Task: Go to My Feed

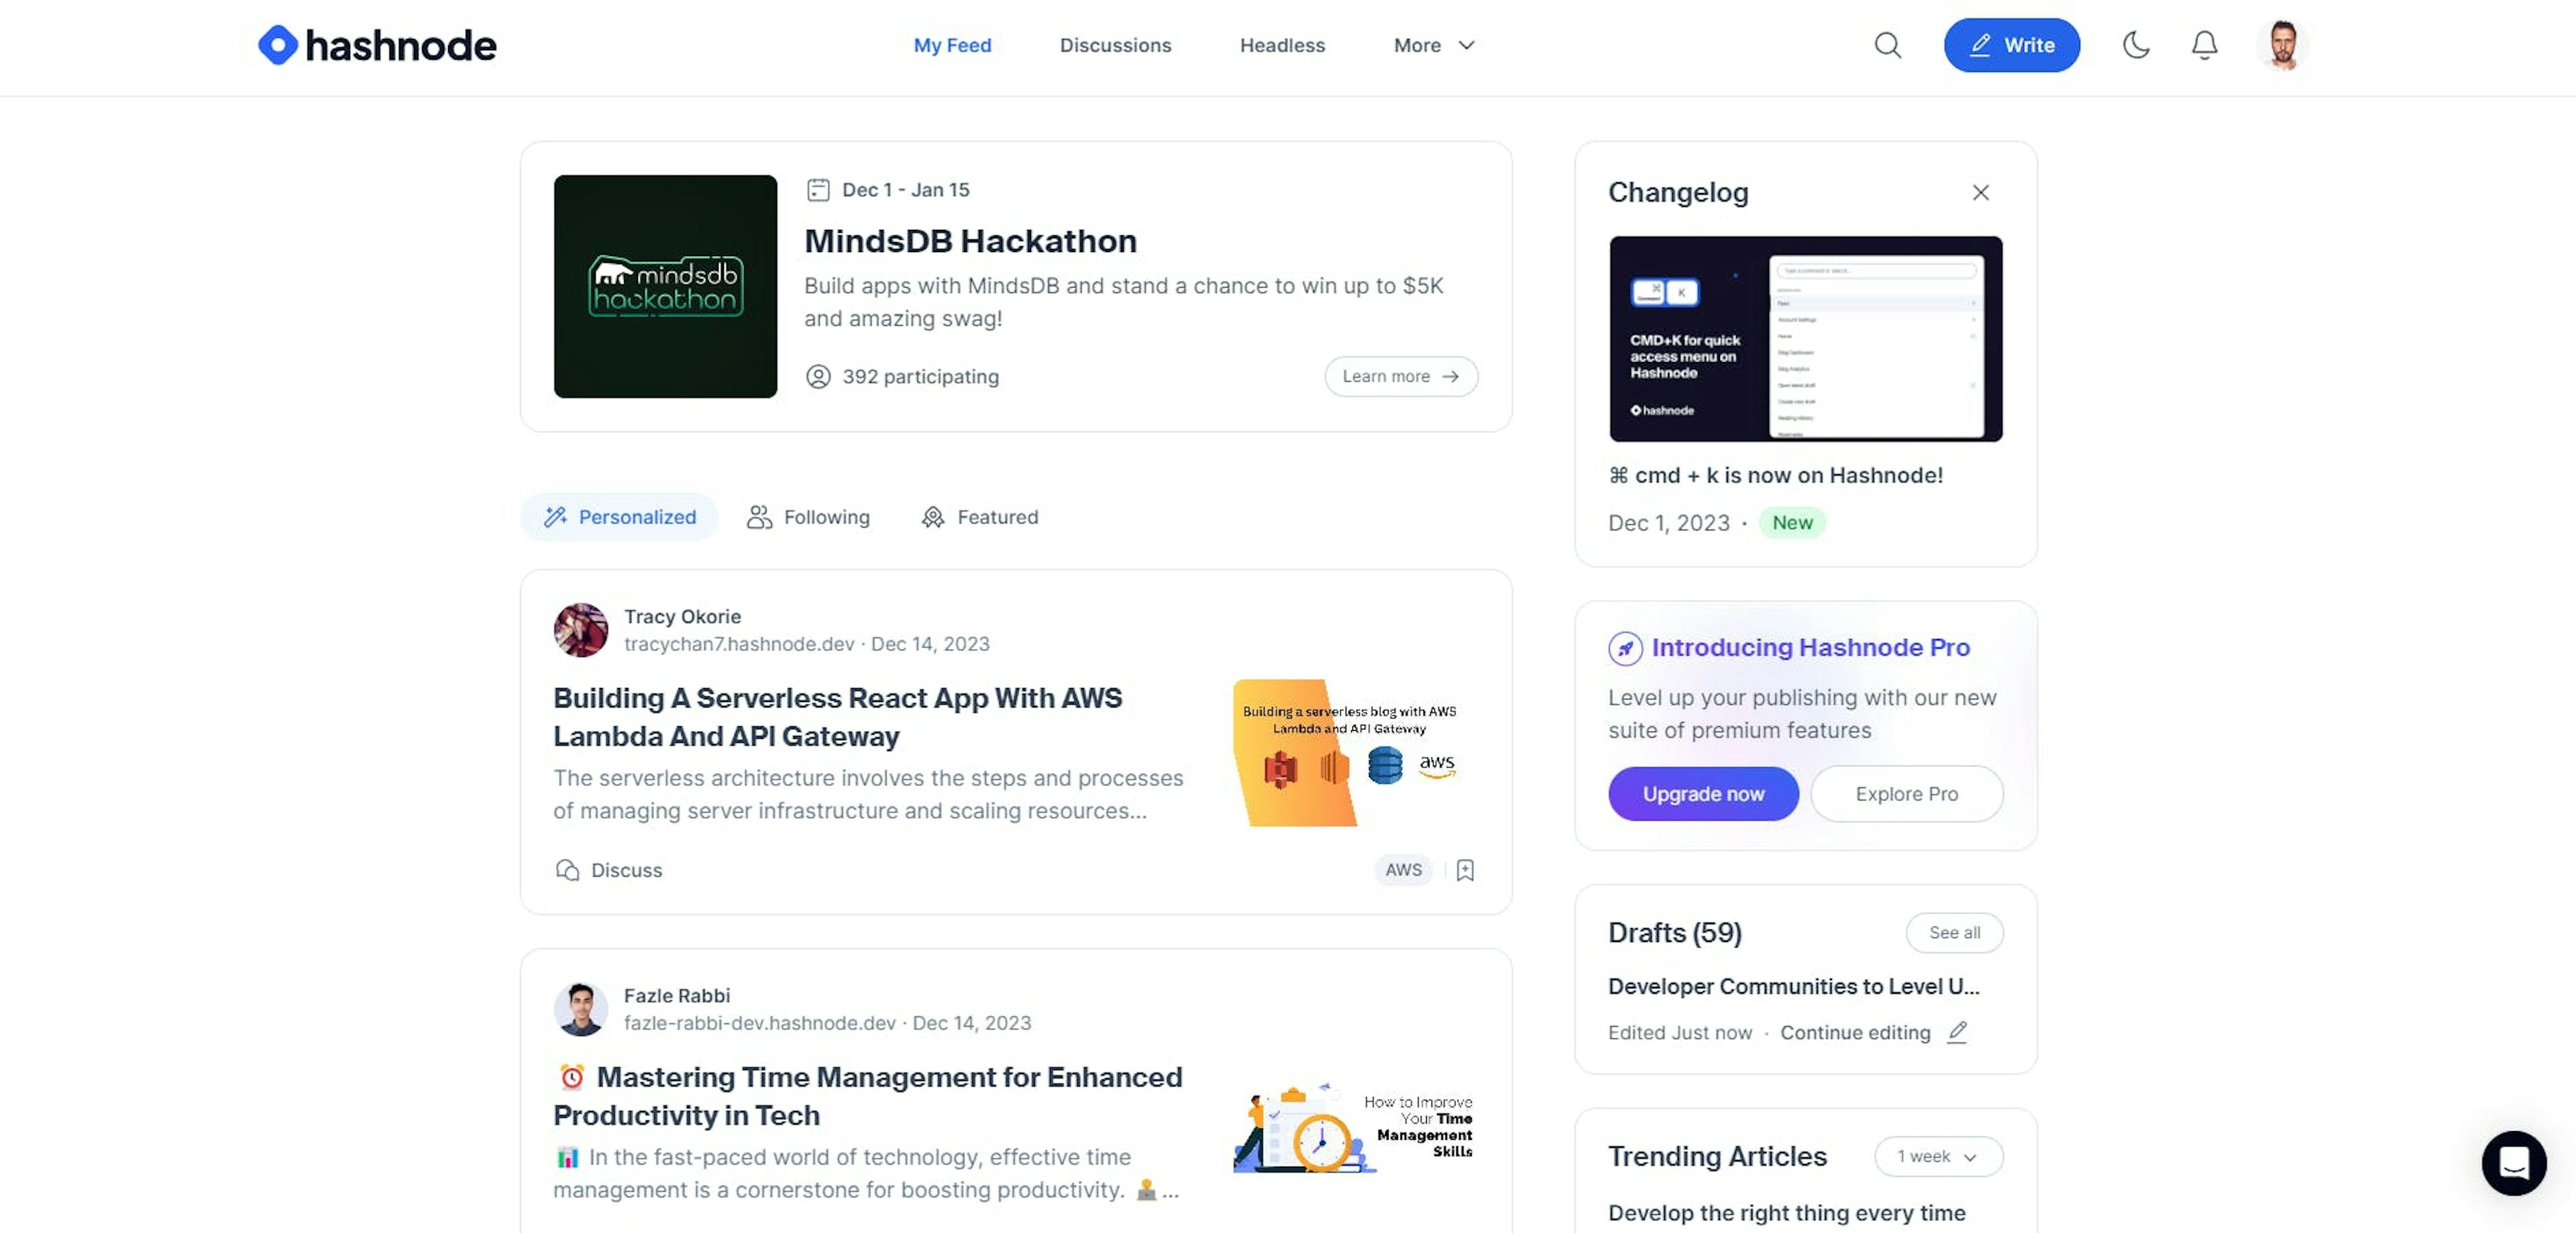Action: click(x=952, y=45)
